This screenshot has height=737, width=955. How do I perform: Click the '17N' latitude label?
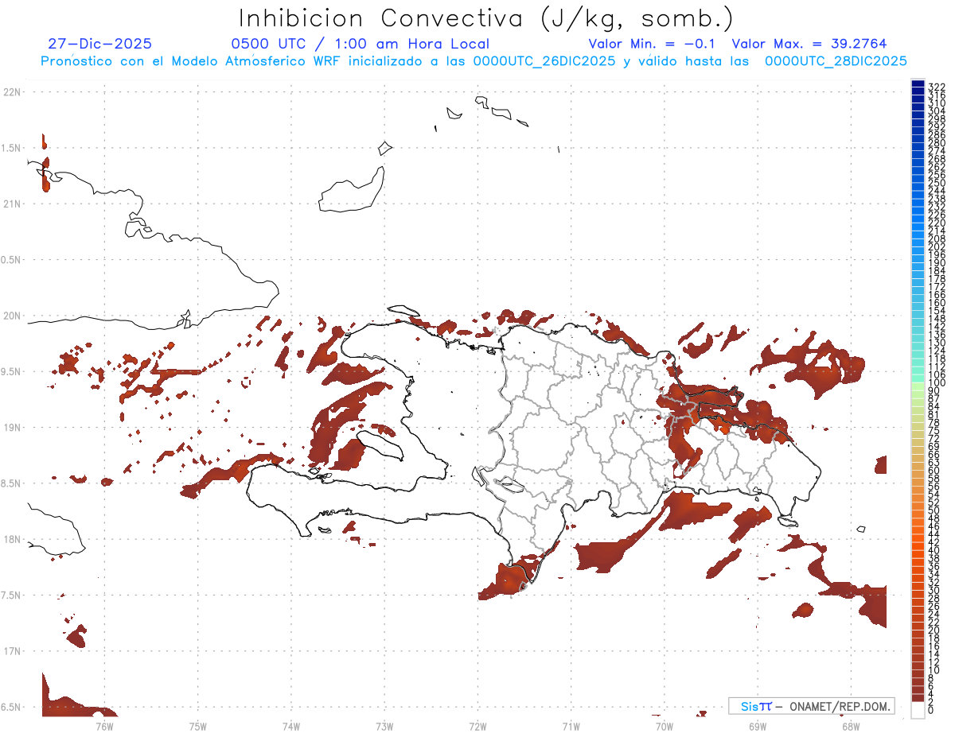click(12, 651)
